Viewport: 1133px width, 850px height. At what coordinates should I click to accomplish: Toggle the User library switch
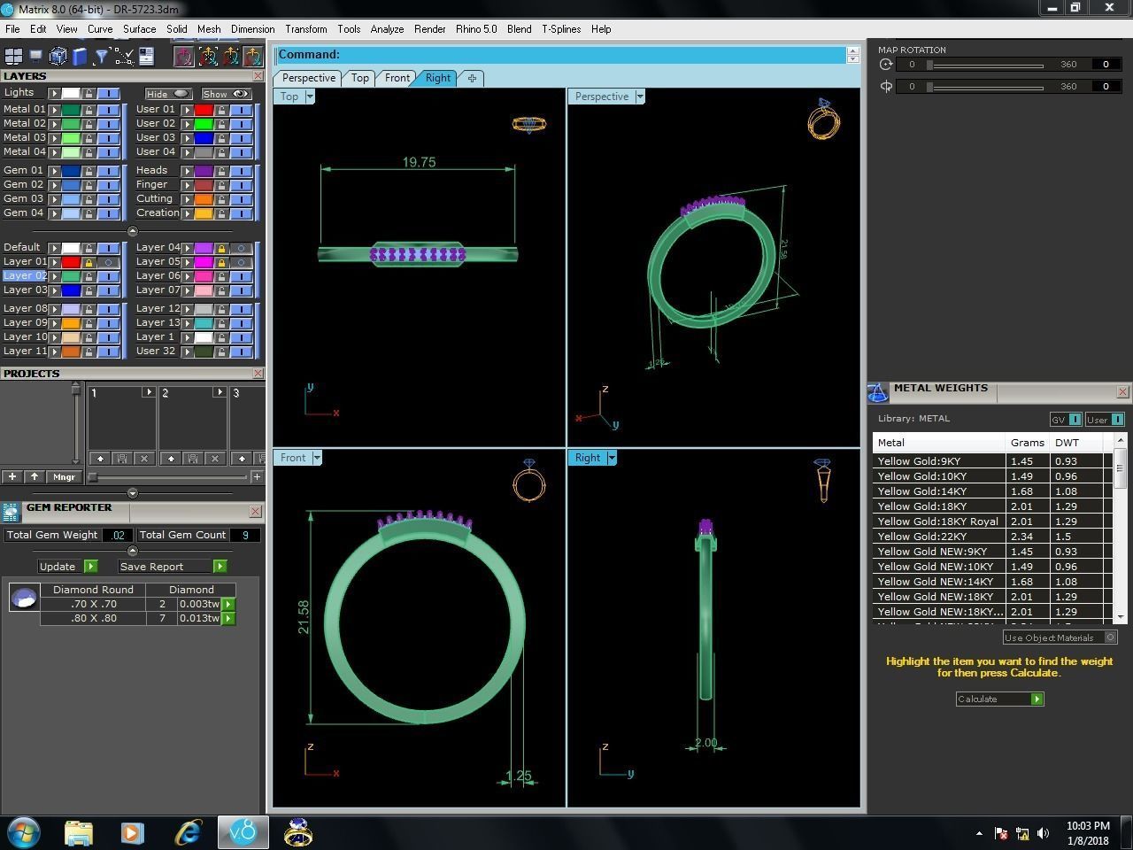pos(1117,420)
